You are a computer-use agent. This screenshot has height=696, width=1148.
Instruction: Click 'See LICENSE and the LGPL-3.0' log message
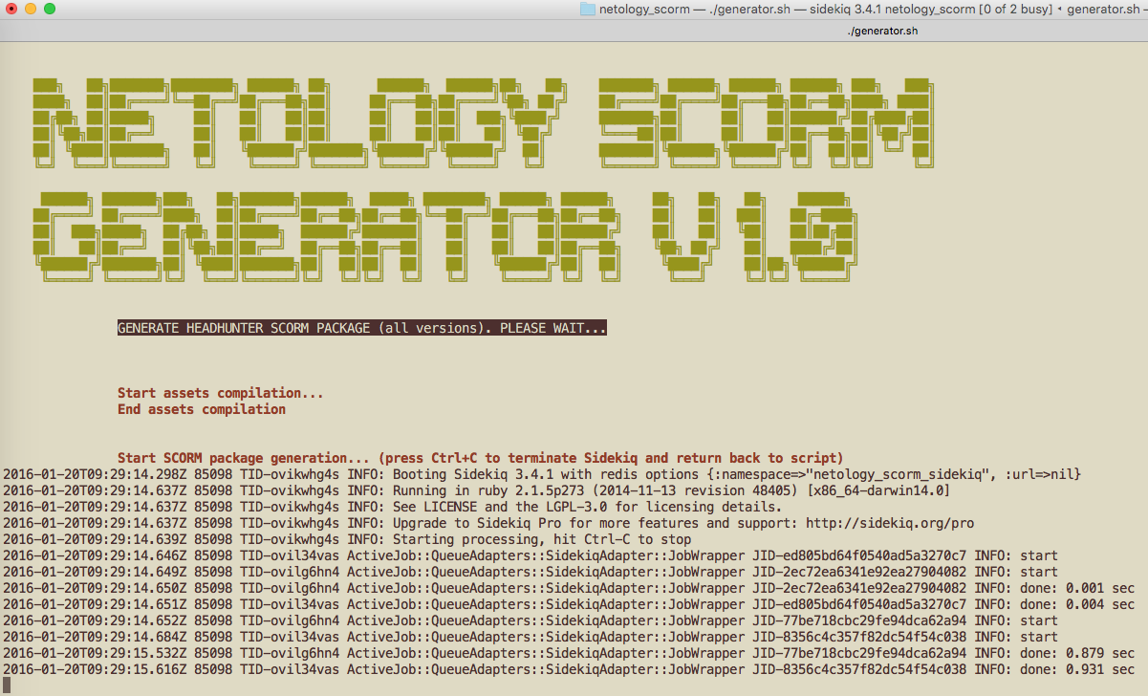[588, 507]
